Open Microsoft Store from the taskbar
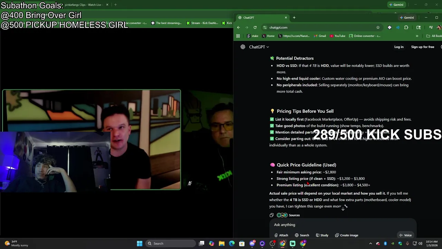Screen dimensions: 442x249 pos(242,243)
